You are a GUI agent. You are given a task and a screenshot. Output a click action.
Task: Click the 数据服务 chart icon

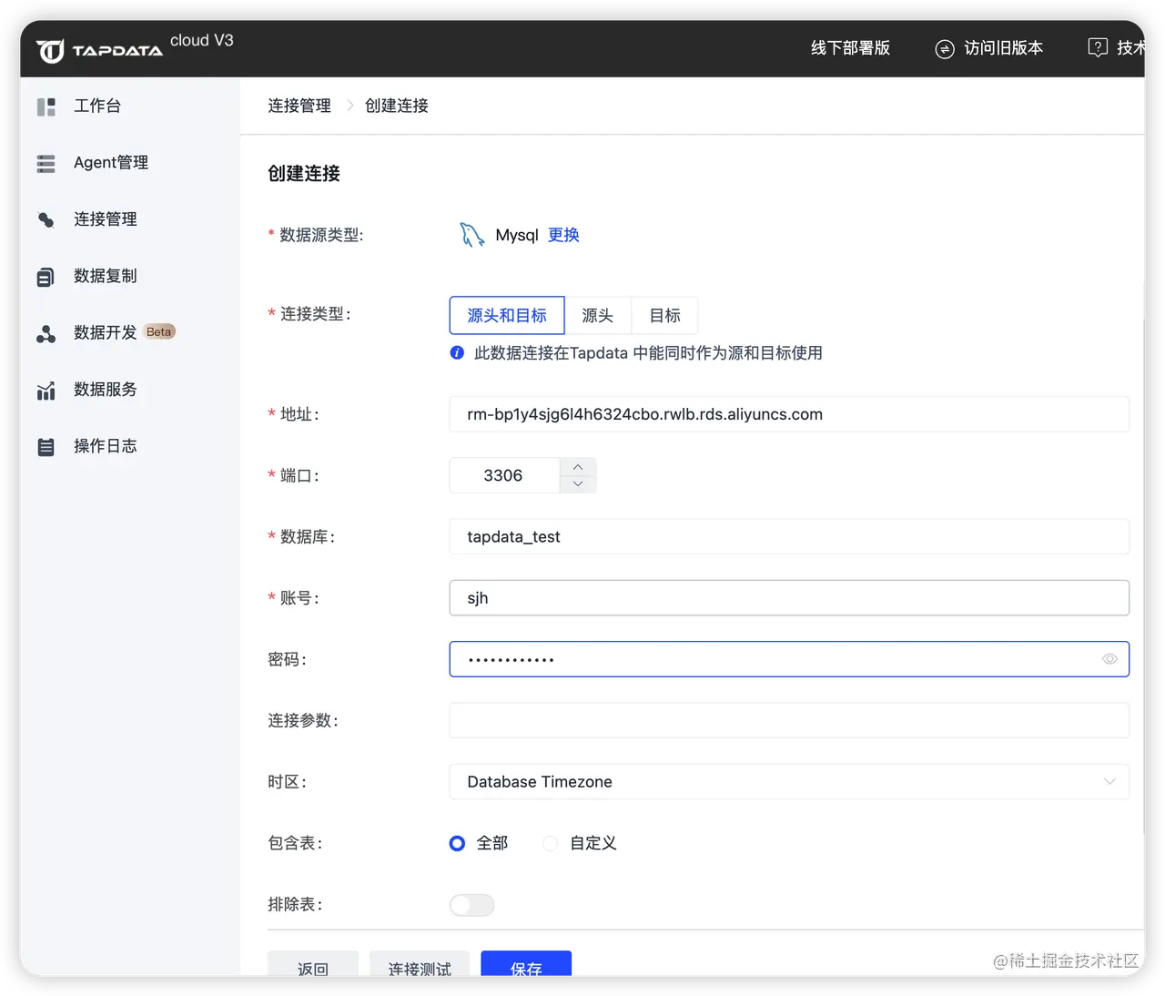click(x=46, y=391)
